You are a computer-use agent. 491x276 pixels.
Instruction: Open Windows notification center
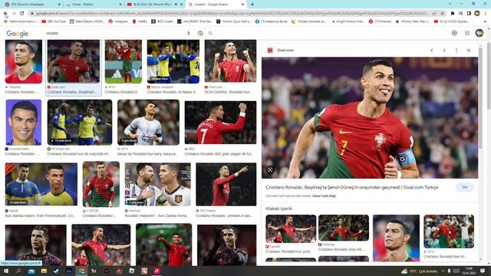(x=483, y=271)
